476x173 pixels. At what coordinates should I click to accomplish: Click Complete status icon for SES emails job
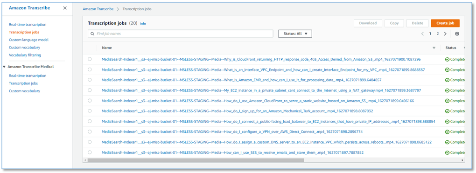[x=447, y=152]
